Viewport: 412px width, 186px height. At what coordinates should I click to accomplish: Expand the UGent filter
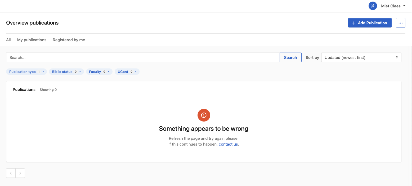[x=127, y=72]
